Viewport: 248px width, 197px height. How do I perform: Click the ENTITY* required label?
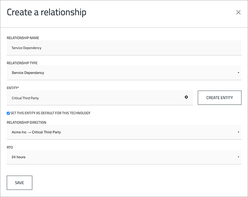tap(13, 88)
